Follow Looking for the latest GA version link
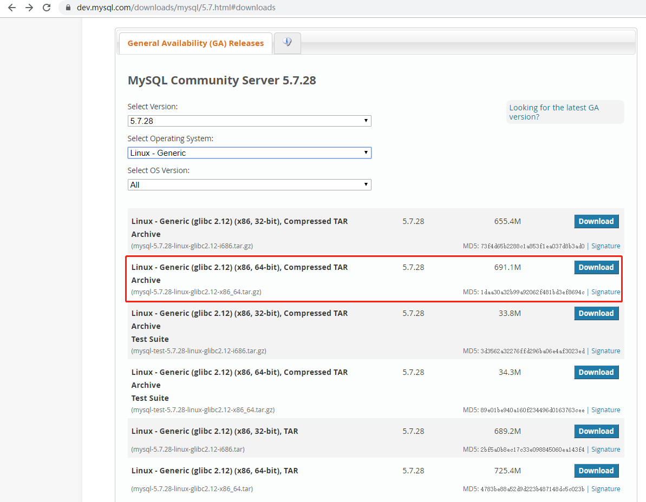The height and width of the screenshot is (502, 646). coord(554,112)
